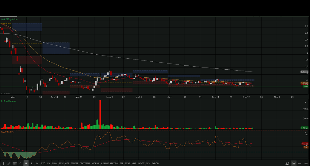Load the FTSE index shortcut

click(x=61, y=163)
